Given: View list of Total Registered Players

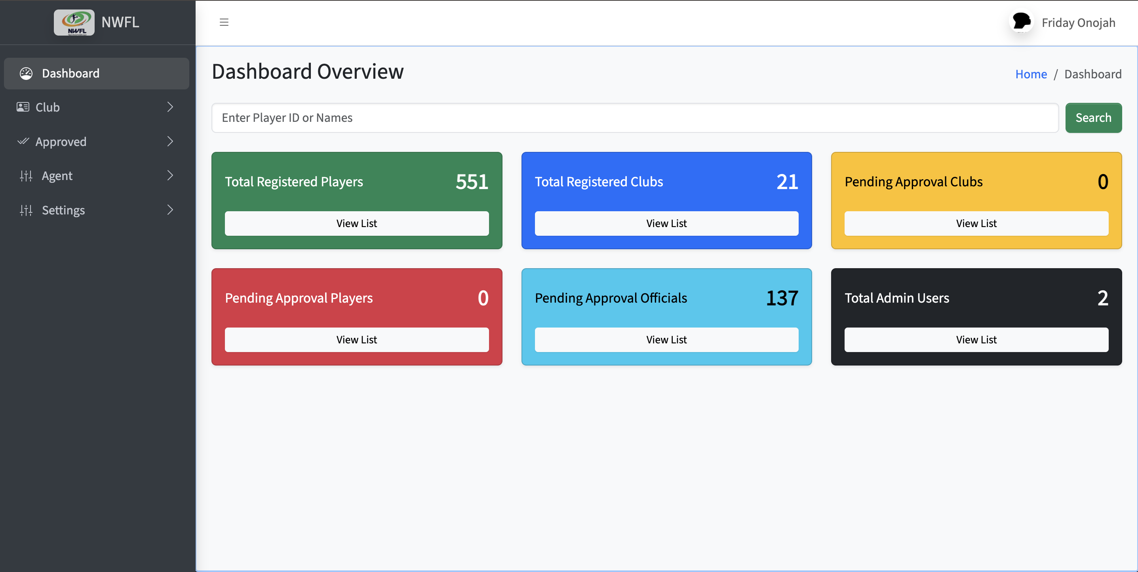Looking at the screenshot, I should point(356,223).
